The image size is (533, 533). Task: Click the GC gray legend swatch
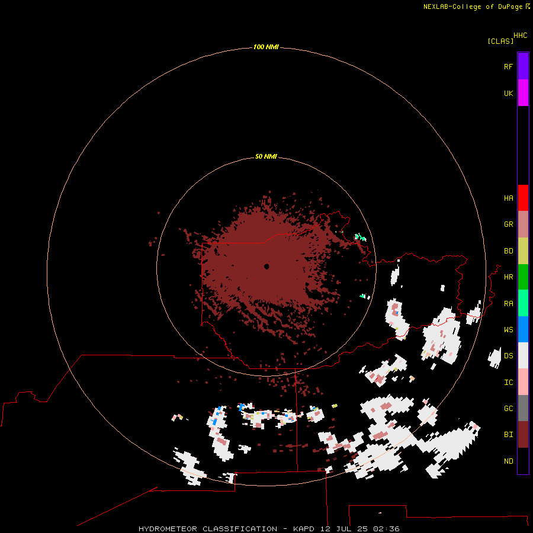coord(523,408)
